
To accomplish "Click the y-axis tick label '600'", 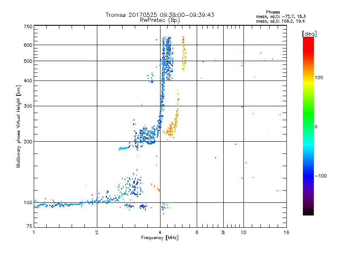I will (x=28, y=45).
